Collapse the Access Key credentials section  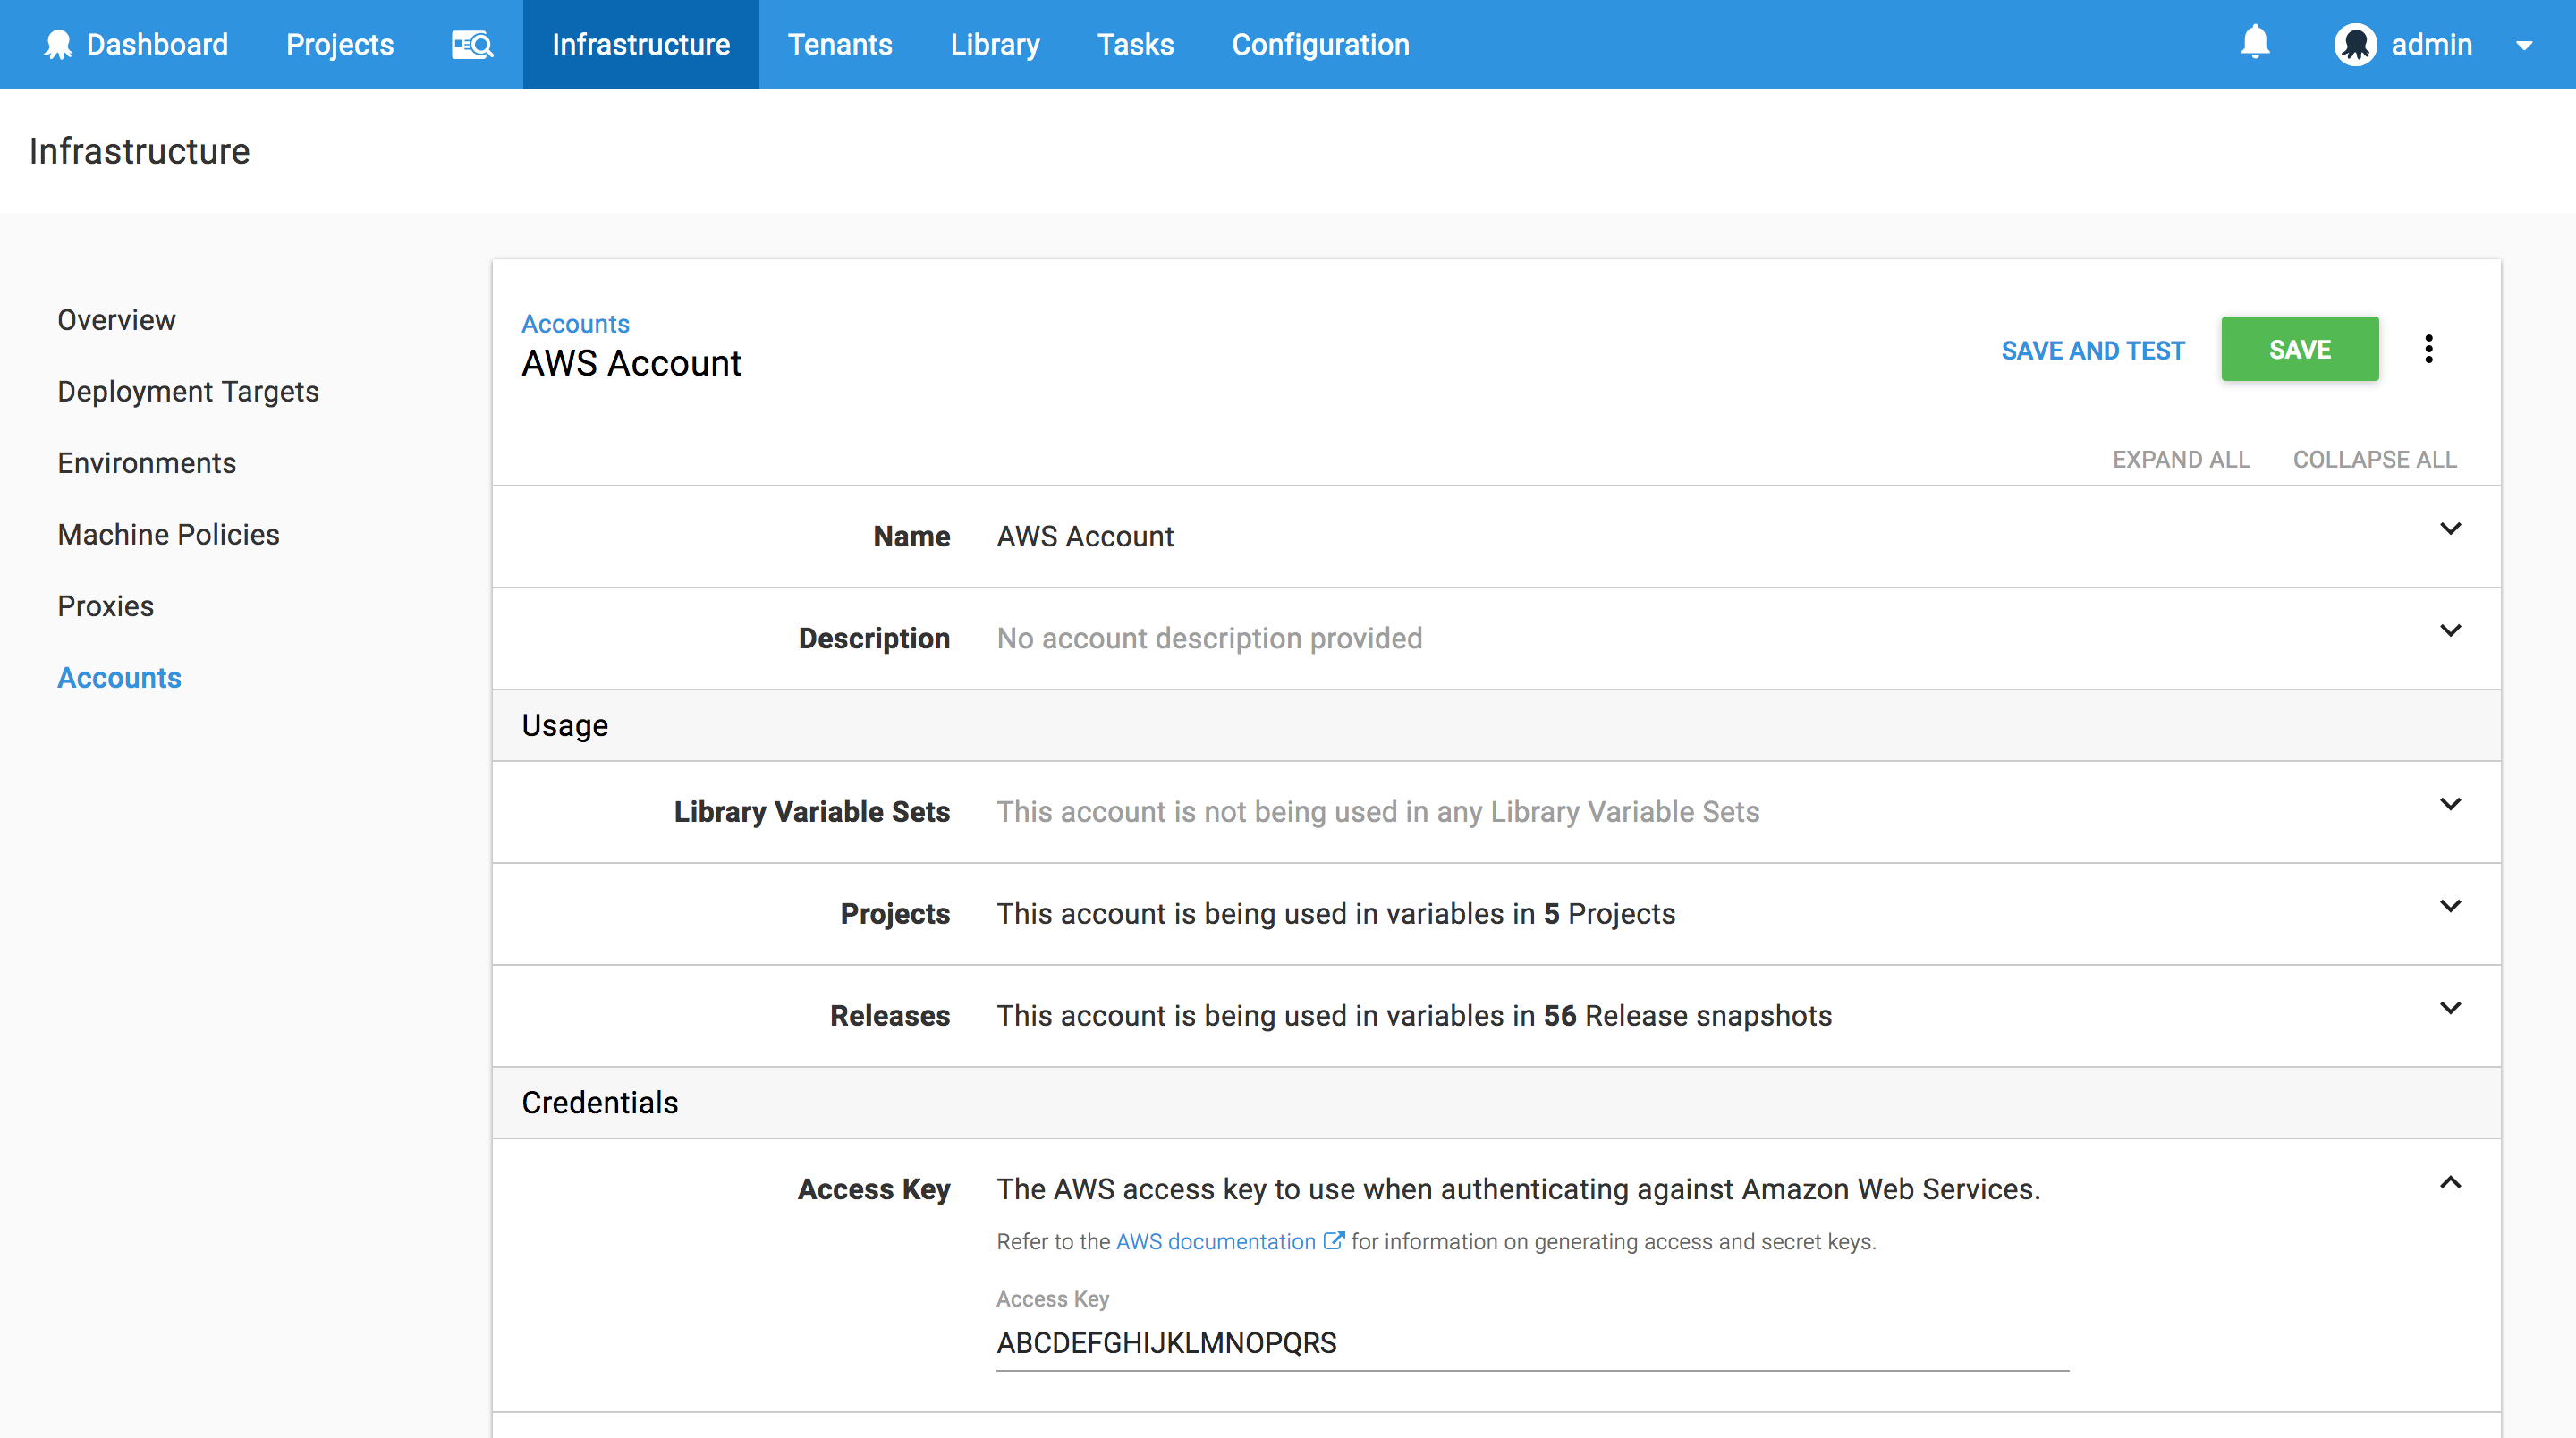(2451, 1183)
